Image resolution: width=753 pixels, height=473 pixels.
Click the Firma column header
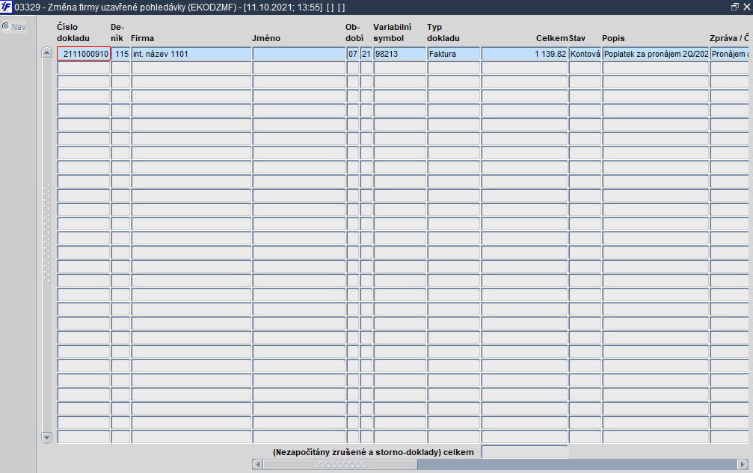142,38
